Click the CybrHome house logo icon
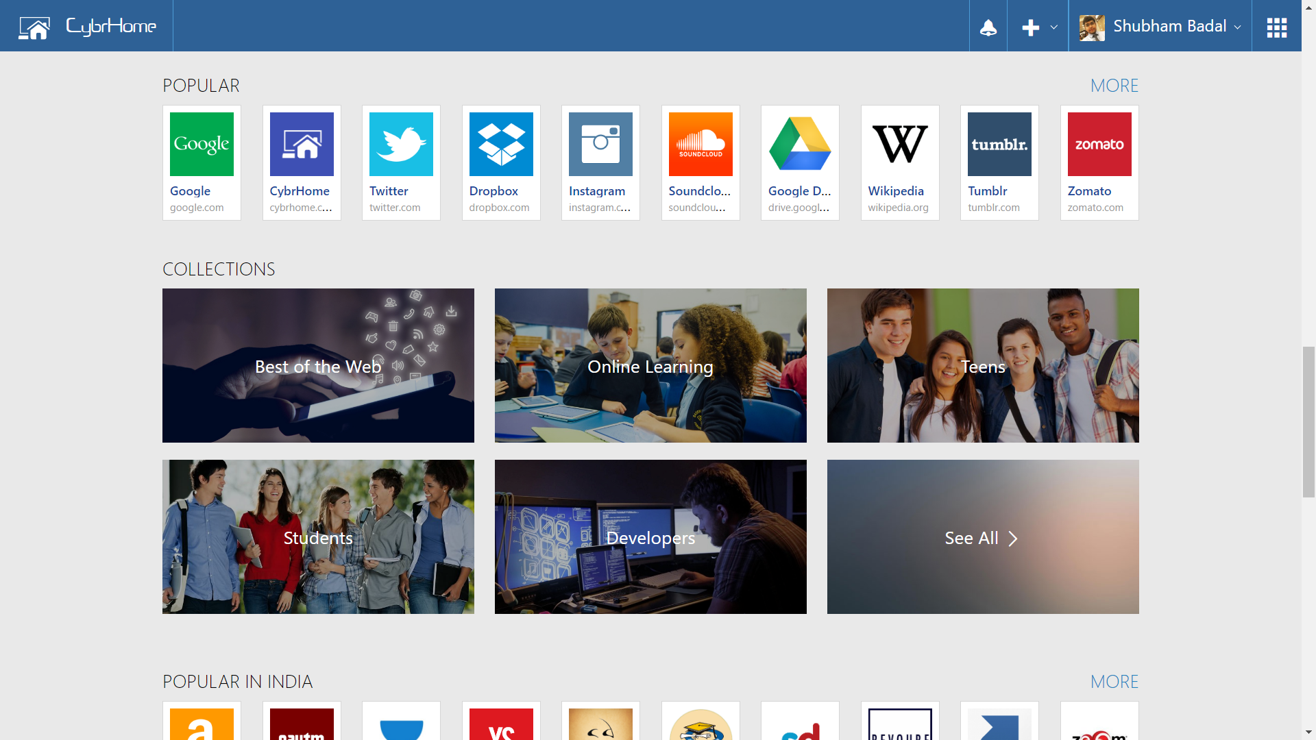 pos(34,27)
